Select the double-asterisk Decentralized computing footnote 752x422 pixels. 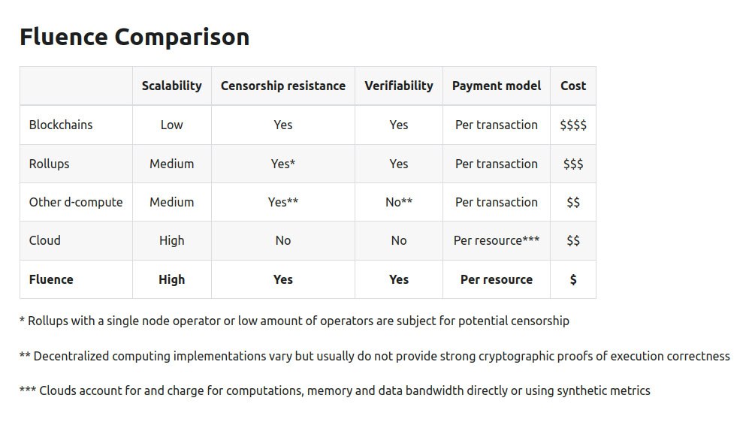[374, 356]
